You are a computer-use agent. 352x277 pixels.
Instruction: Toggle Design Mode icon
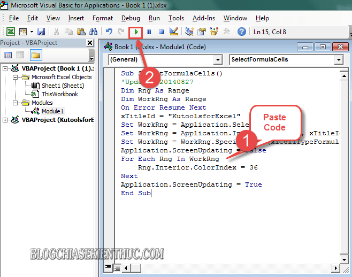tap(174, 32)
